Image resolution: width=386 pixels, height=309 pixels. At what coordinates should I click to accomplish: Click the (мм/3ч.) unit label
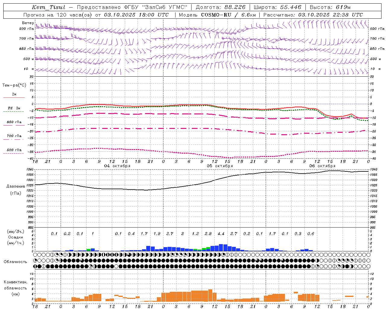[x=16, y=231]
